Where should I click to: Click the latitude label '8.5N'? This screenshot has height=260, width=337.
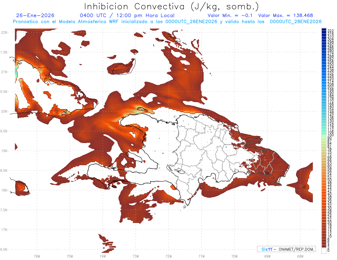4,171
